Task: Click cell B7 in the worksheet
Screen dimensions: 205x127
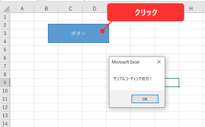Action: [46, 66]
